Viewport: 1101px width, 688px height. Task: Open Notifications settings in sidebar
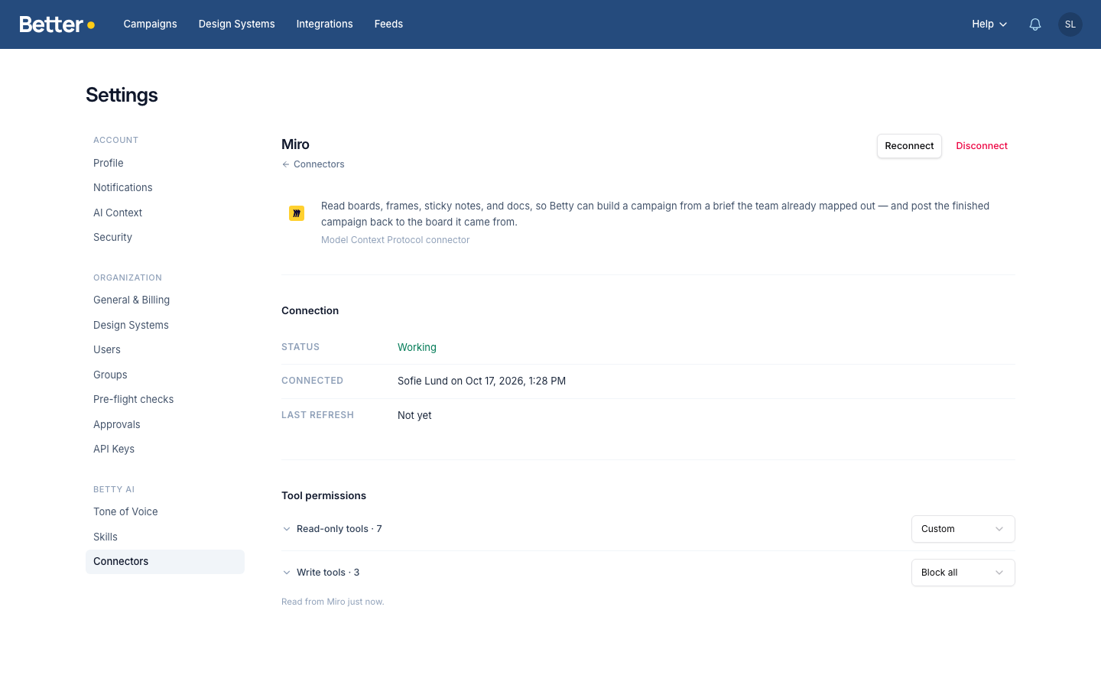[165, 188]
